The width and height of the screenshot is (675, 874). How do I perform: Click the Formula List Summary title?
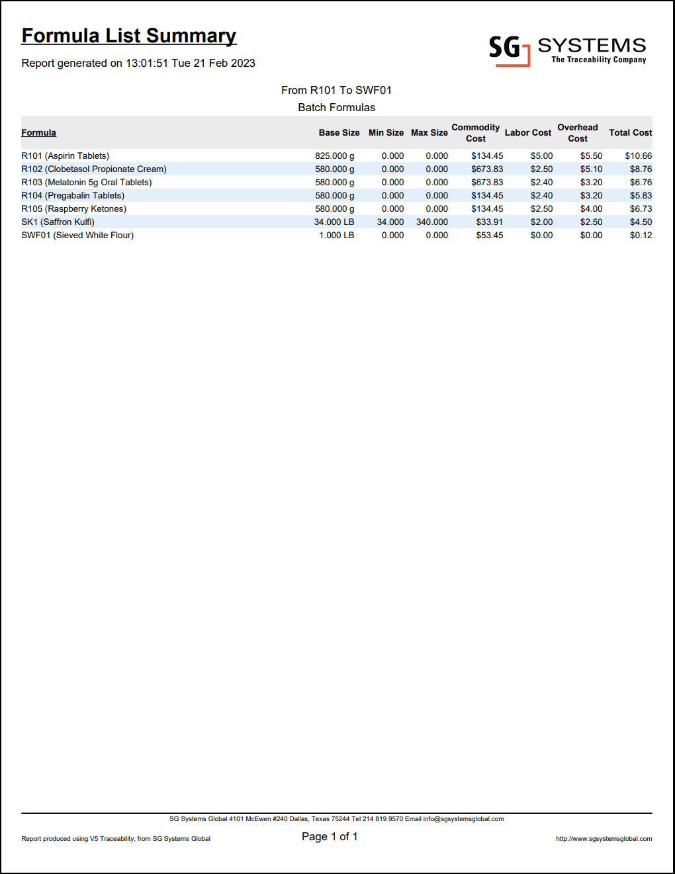[129, 36]
